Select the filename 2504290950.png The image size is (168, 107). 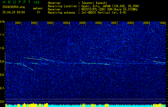pyautogui.click(x=14, y=7)
